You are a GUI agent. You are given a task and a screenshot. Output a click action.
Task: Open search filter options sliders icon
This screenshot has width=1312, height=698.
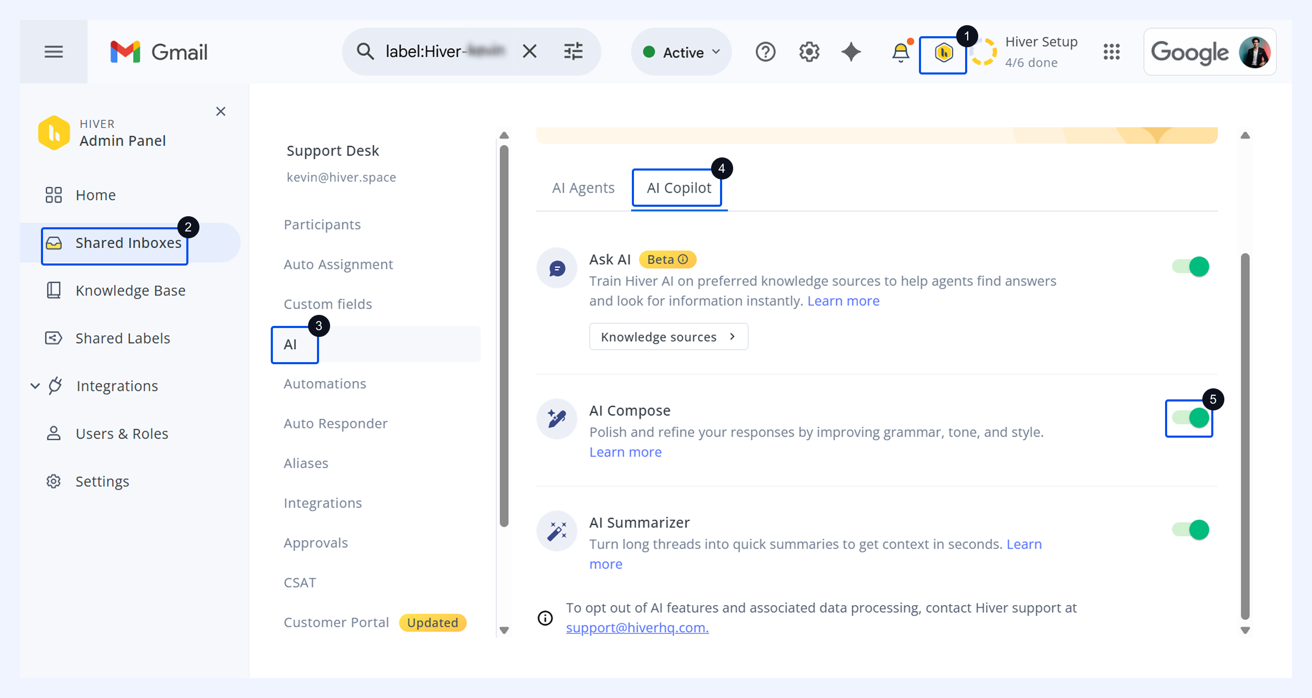click(x=573, y=51)
